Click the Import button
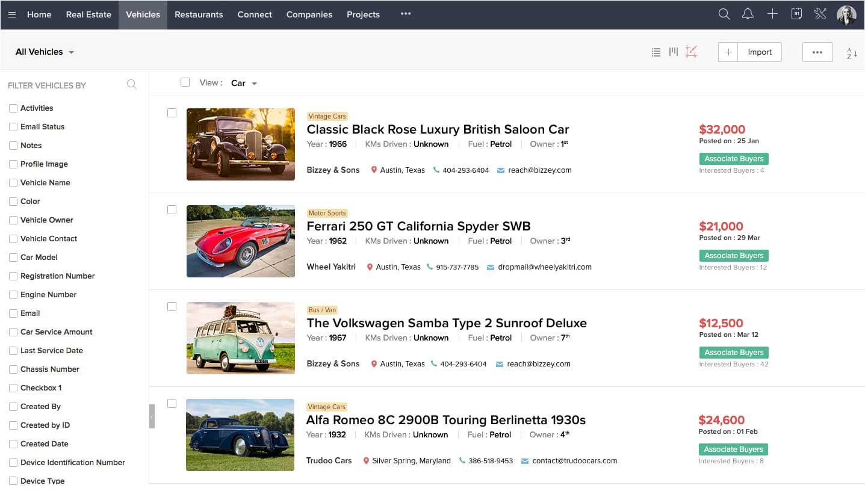 coord(760,52)
